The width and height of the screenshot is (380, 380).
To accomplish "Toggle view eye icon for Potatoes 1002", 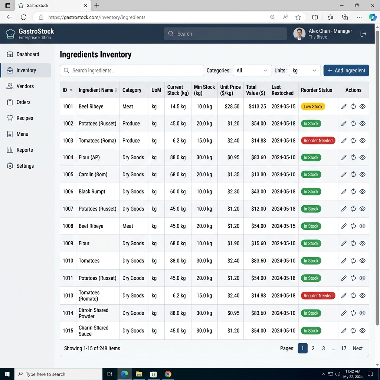I will [362, 124].
